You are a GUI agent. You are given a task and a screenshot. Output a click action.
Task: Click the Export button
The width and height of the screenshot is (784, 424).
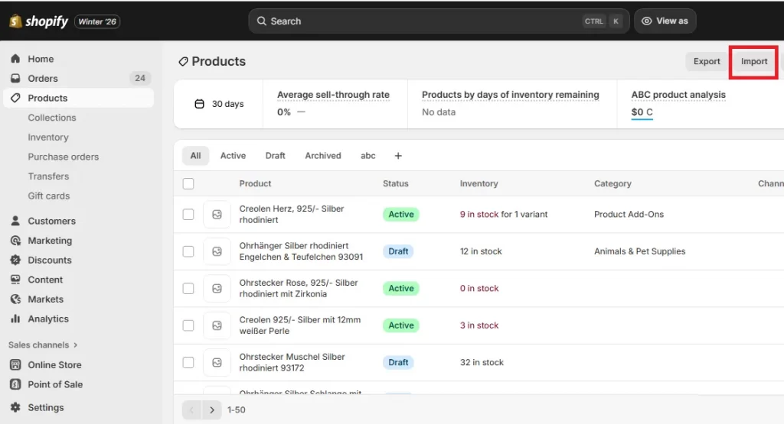pyautogui.click(x=707, y=61)
